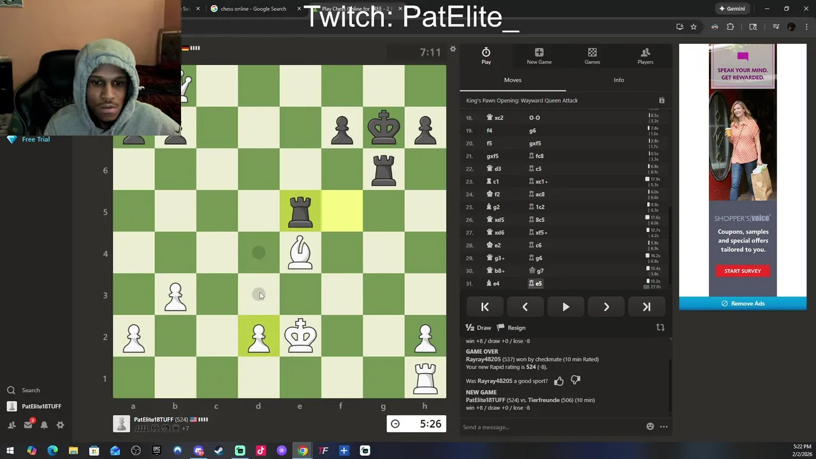
Task: Select the white bishop on e4
Action: point(300,253)
